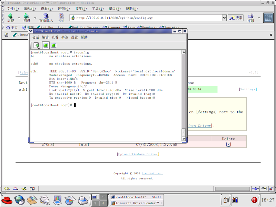Open the Settings link for eth1
276x207 pixels.
(x=248, y=89)
